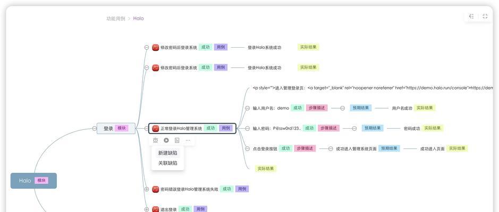Expand the 密码错误登录Halo管理系统失败 case node
This screenshot has width=499, height=212.
pos(146,189)
